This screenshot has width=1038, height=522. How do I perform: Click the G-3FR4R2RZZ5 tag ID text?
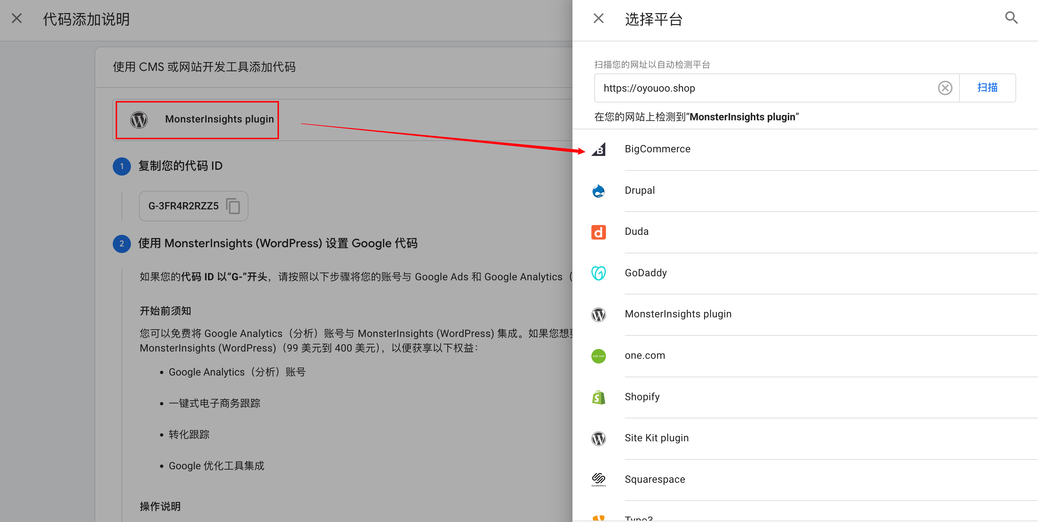183,206
